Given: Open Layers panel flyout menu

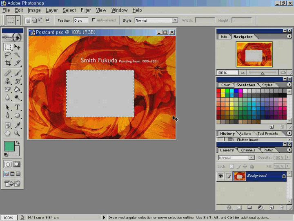Looking at the screenshot, I should pyautogui.click(x=289, y=150).
